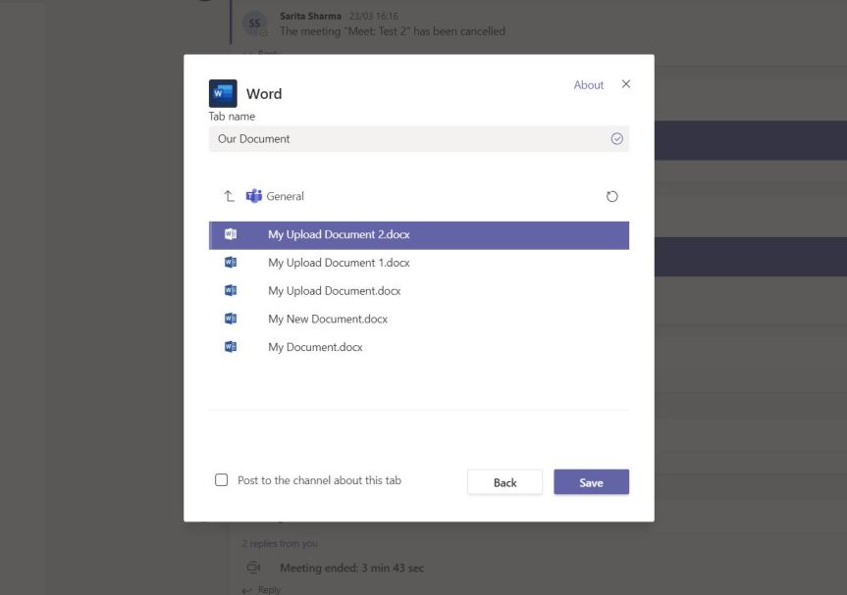Click the Word app logo icon
Screen dimensions: 847x595
click(x=223, y=93)
